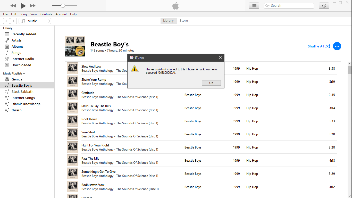The image size is (352, 198).
Task: Click the Gratitude album thumbnail
Action: coord(72,95)
